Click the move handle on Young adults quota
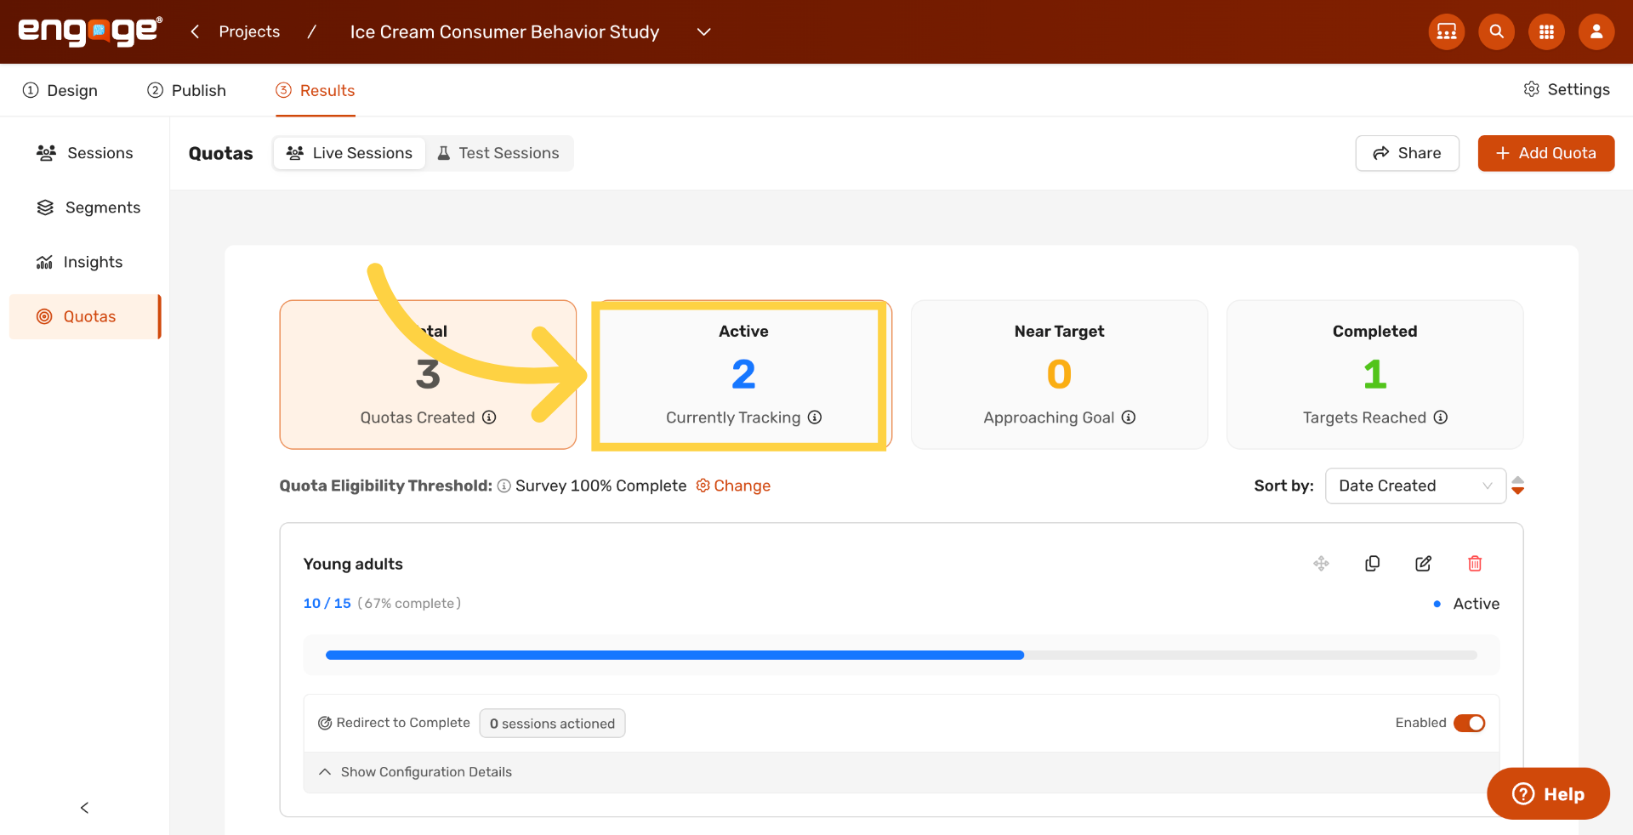Screen dimensions: 1633x835 tap(1321, 564)
